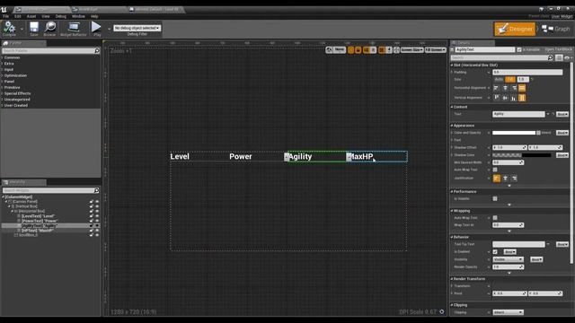Viewport: 575px width, 323px height.
Task: Set Horizontal Alignment to center
Action: (505, 88)
